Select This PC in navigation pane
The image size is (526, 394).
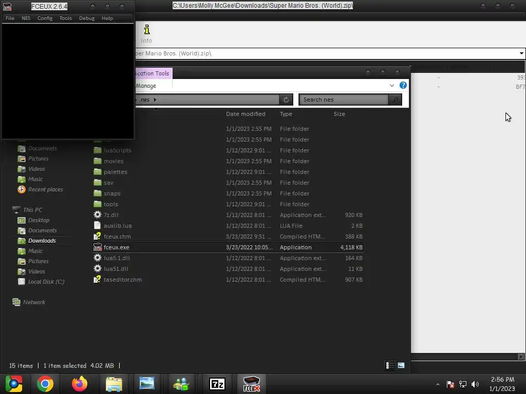click(32, 210)
